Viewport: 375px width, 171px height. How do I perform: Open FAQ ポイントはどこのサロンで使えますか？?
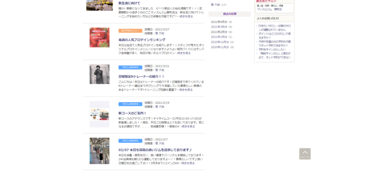click(274, 36)
